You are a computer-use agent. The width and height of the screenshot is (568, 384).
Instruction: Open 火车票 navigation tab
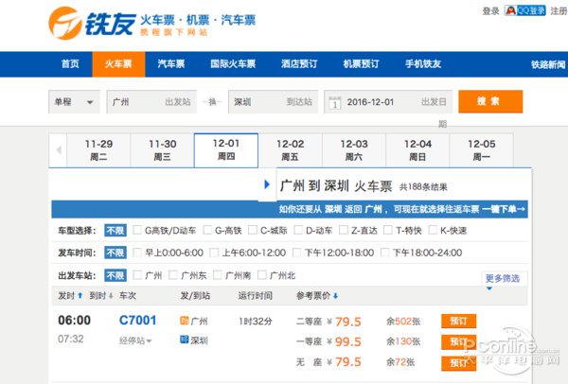118,64
